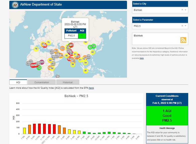The width and height of the screenshot is (196, 144).
Task: Click the red 10 PM bar in chart
Action: click(39, 129)
